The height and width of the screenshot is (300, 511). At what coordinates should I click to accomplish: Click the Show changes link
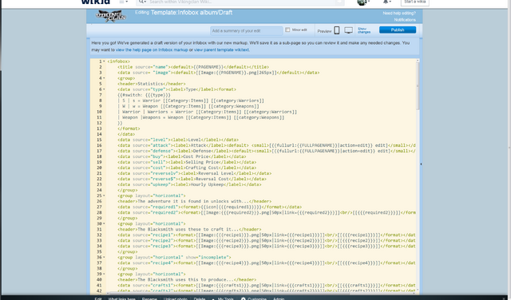point(364,30)
